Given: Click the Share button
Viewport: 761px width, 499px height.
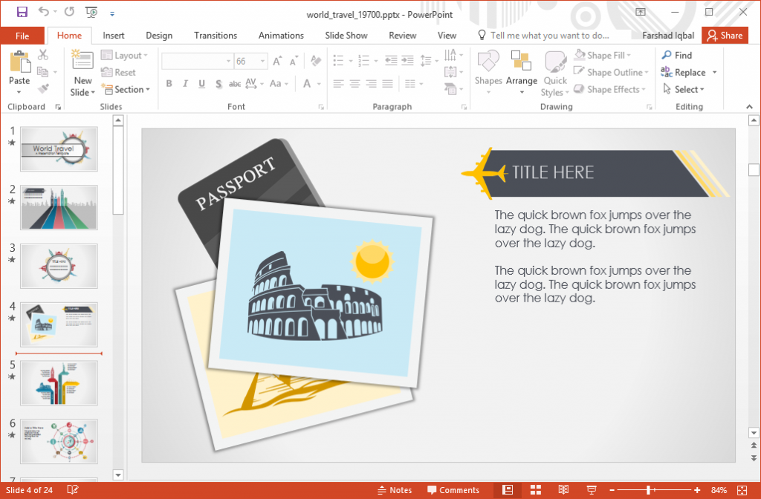Looking at the screenshot, I should point(725,35).
